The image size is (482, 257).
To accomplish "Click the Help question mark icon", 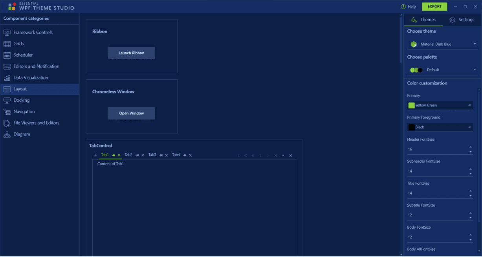I will click(403, 7).
